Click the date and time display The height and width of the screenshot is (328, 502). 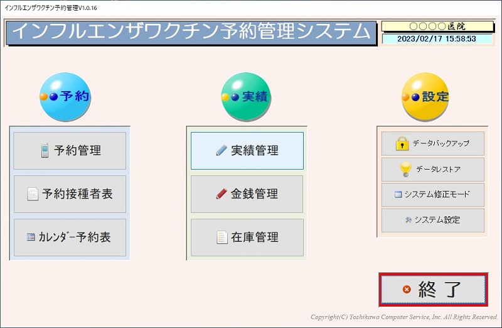tap(437, 39)
